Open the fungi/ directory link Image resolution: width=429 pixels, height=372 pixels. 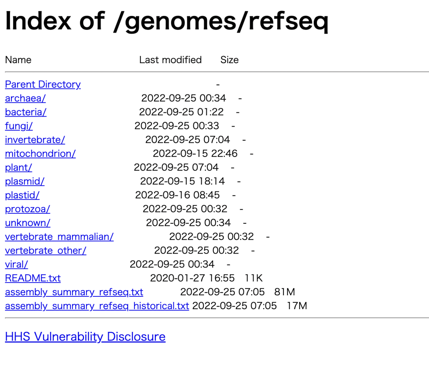tap(19, 126)
